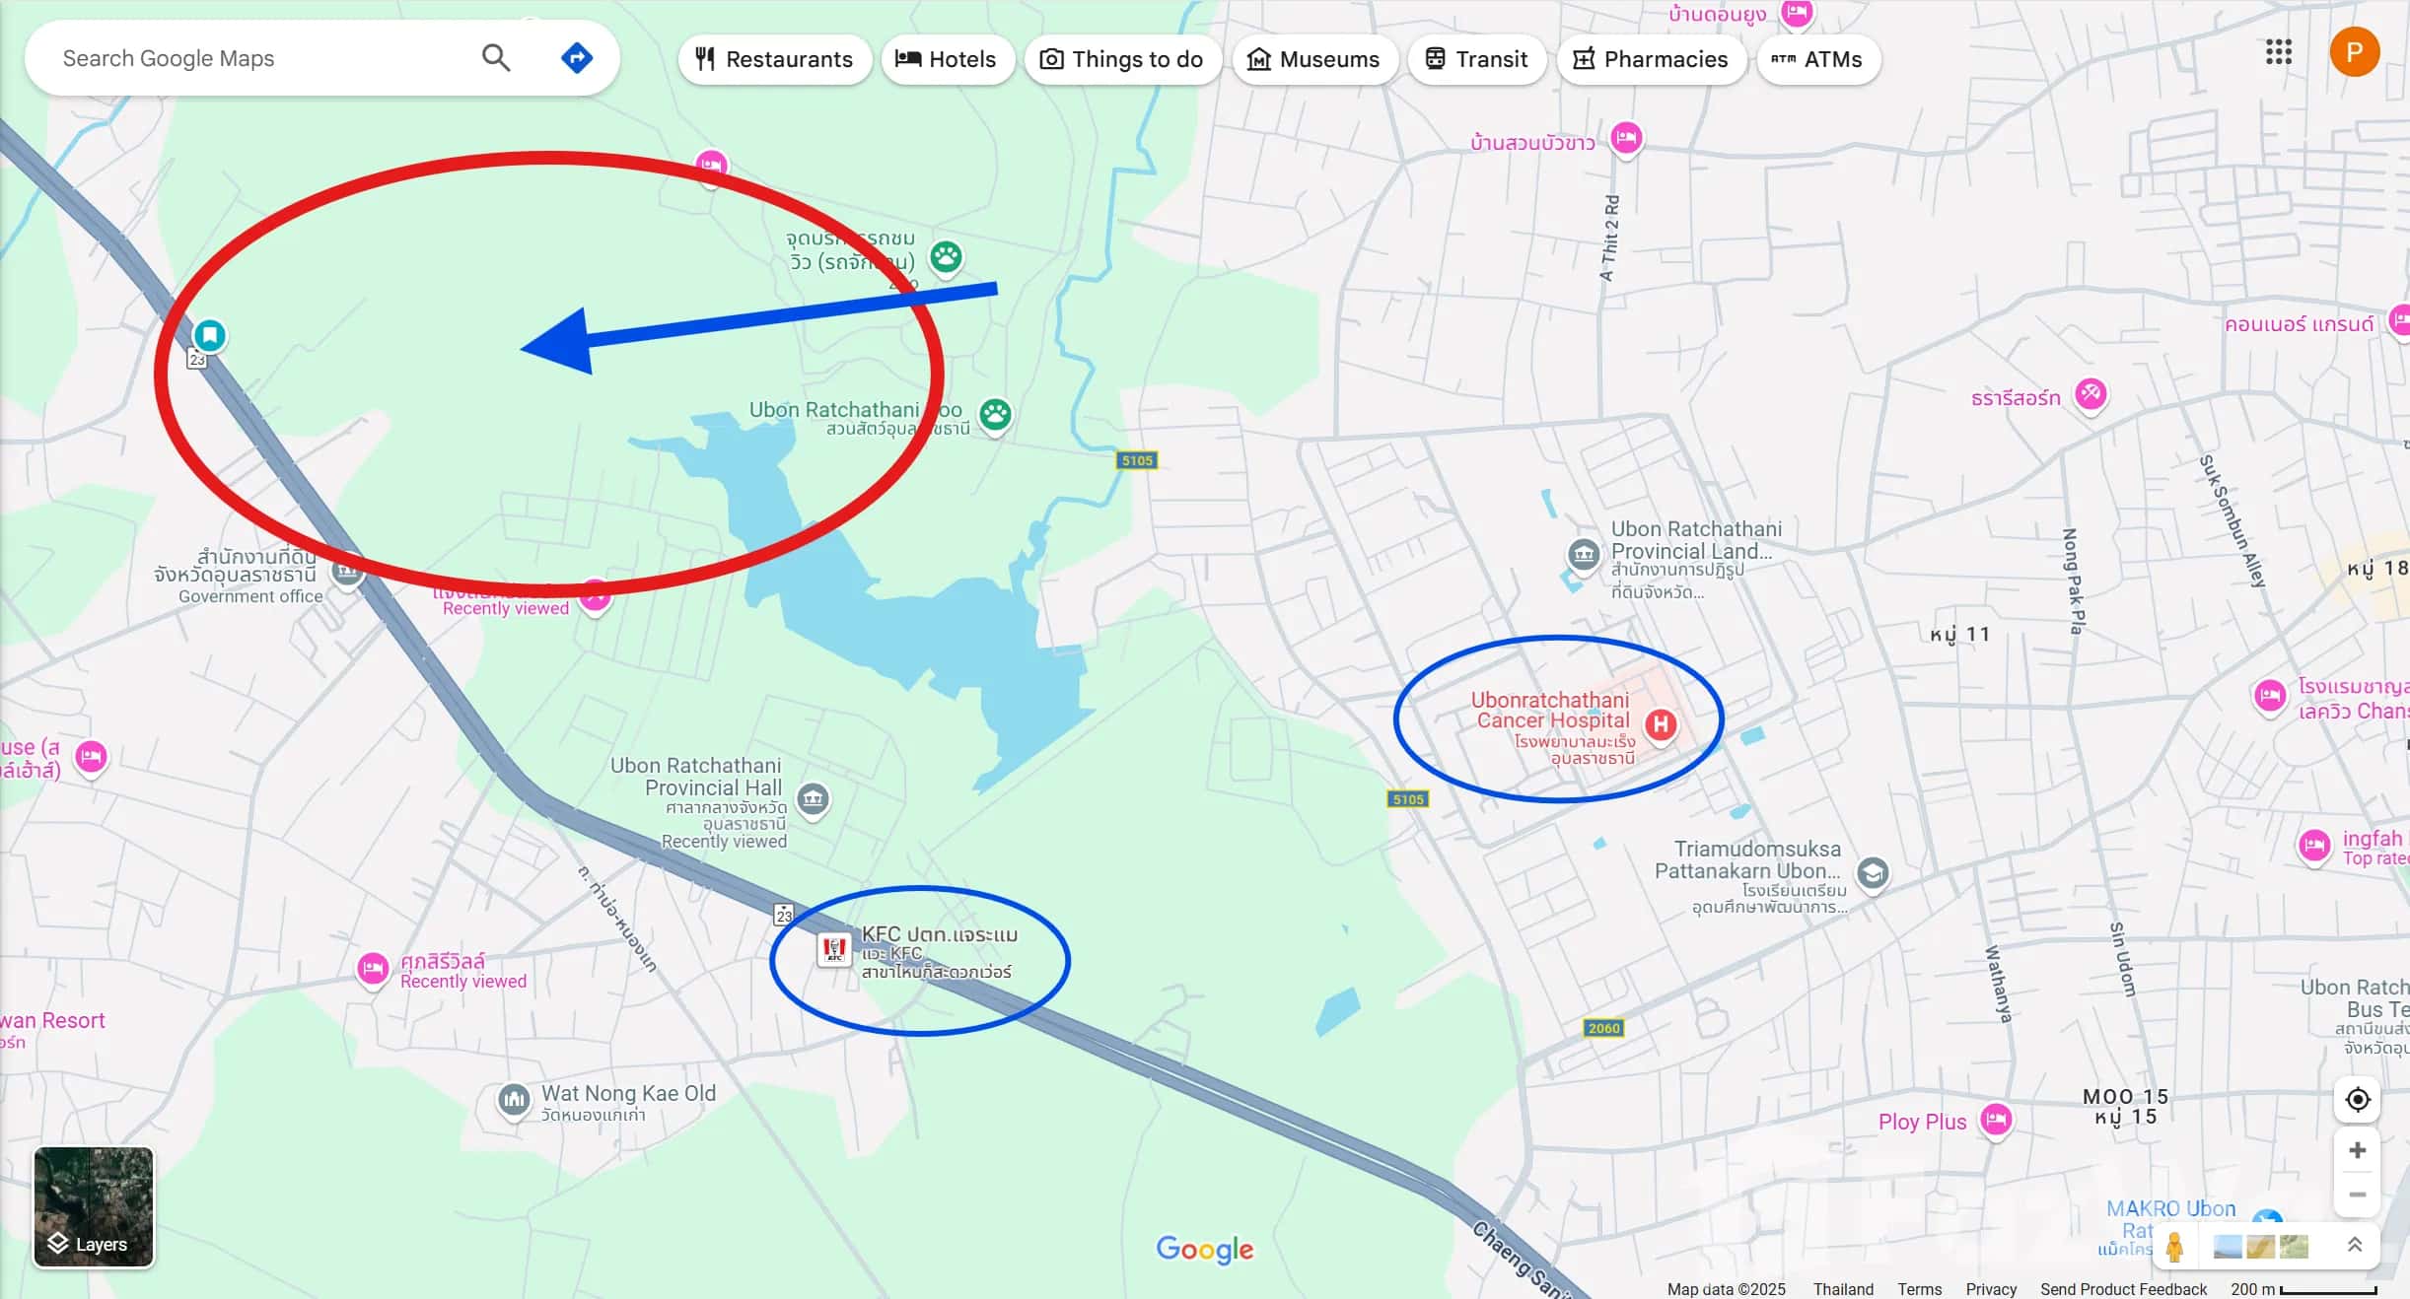Image resolution: width=2410 pixels, height=1299 pixels.
Task: Open directions with blue arrow icon
Action: point(577,58)
